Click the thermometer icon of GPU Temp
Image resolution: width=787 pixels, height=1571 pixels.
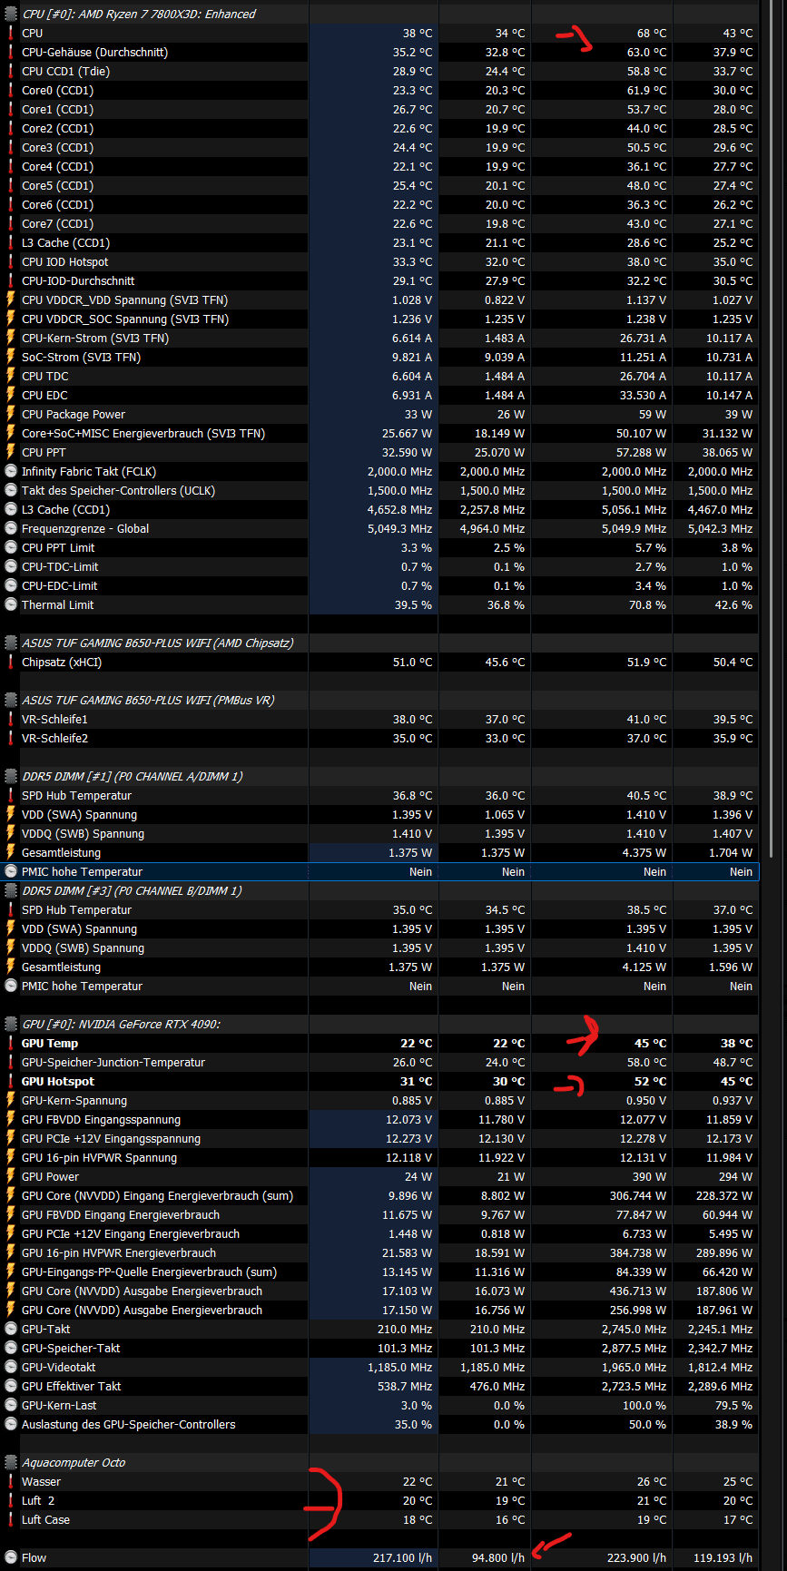point(11,1044)
